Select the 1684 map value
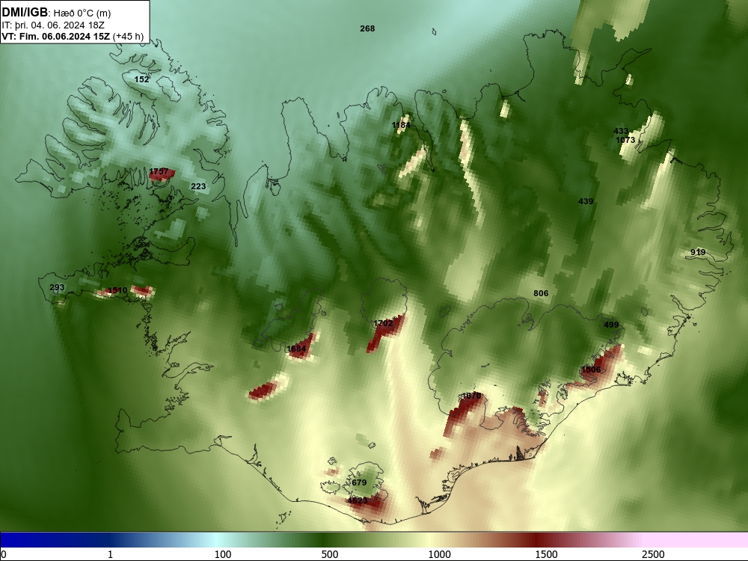 (296, 349)
